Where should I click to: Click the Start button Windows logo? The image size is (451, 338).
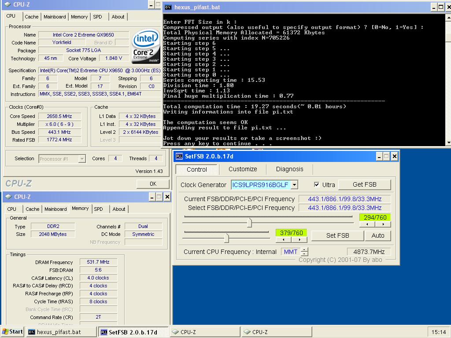click(5, 332)
